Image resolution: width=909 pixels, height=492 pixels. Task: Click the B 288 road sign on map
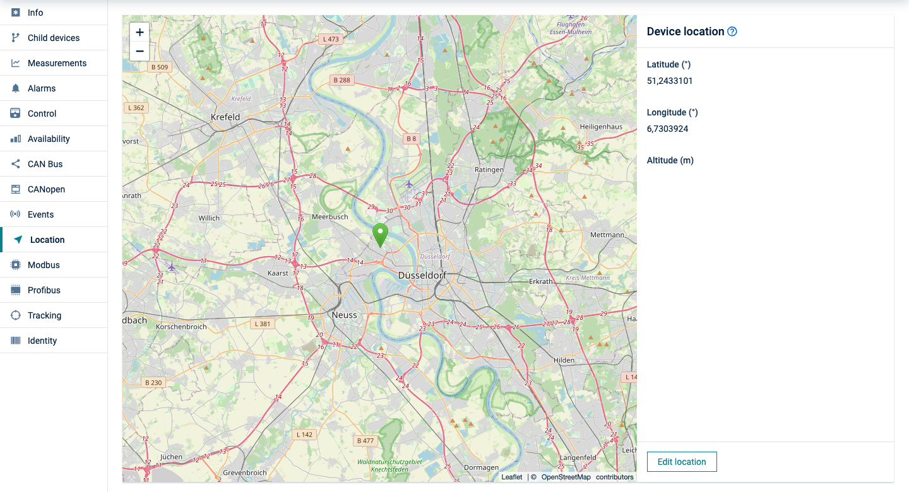coord(342,80)
